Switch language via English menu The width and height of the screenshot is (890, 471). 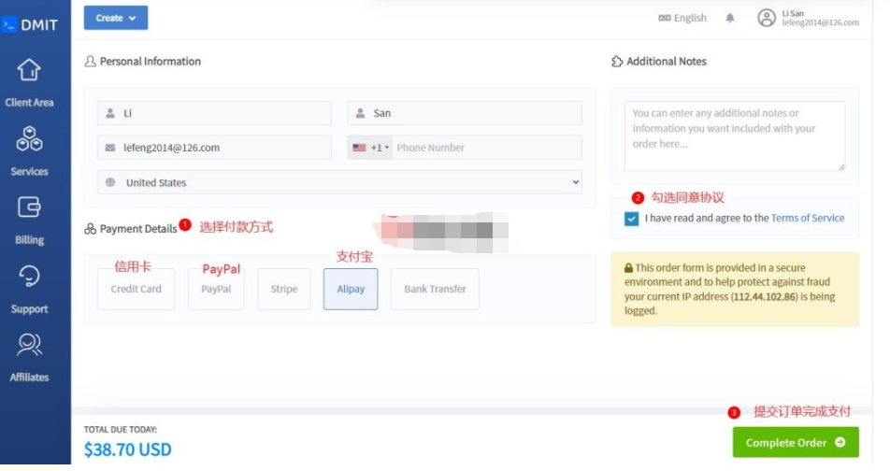point(682,18)
